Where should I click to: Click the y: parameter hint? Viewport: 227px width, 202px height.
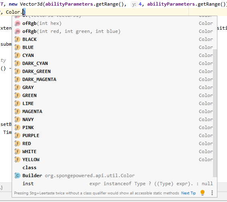(x=134, y=4)
